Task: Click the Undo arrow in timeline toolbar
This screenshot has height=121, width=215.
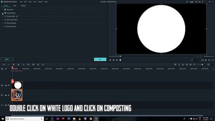Action: click(x=4, y=65)
